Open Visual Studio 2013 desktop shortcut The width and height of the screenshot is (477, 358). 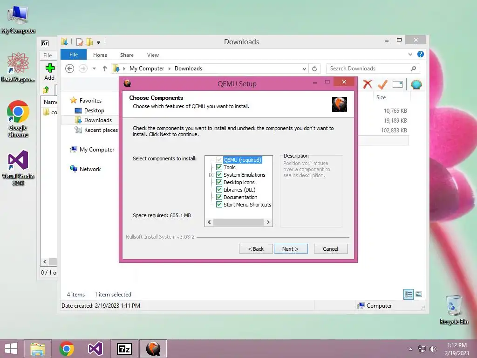(18, 168)
